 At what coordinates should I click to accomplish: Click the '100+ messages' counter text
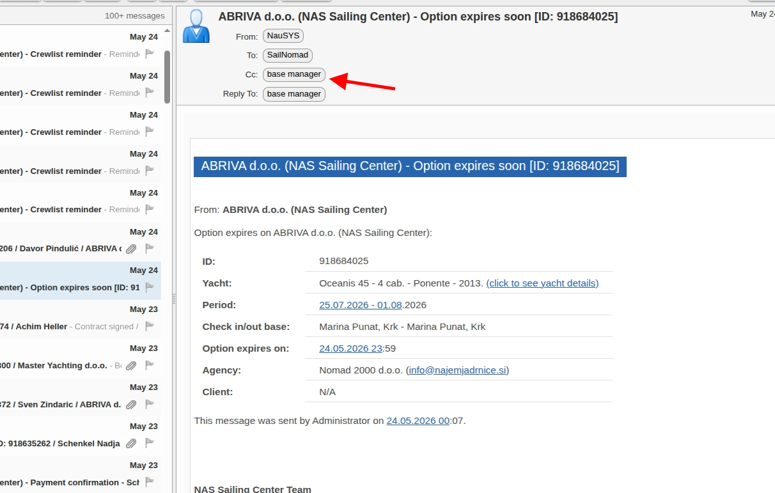134,16
